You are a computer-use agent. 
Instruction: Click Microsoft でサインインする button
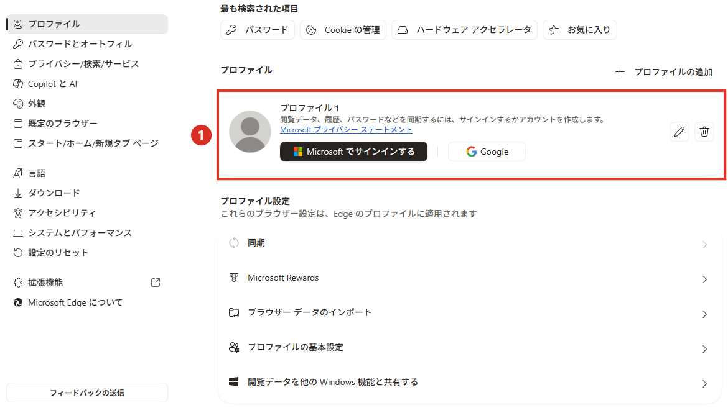[353, 152]
